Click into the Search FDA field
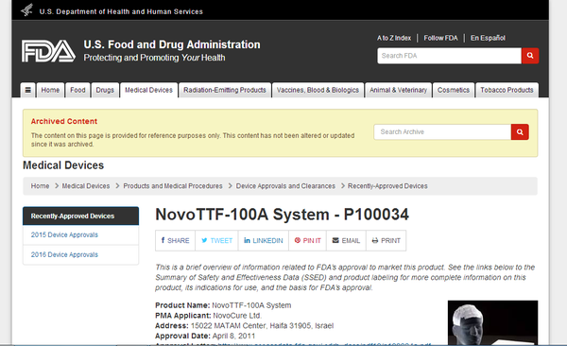 [450, 56]
